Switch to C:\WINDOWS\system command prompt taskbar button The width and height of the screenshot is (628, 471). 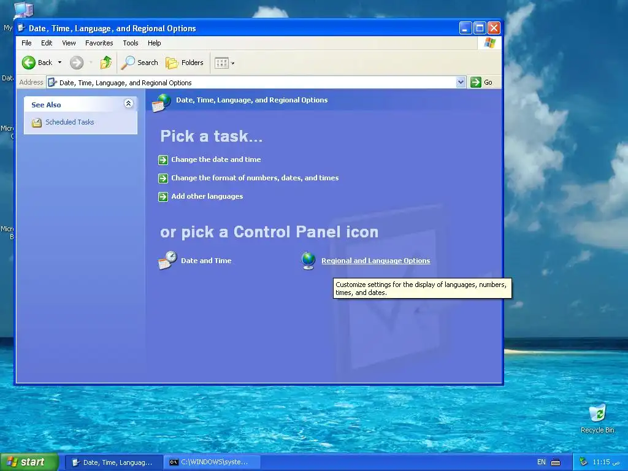(212, 462)
